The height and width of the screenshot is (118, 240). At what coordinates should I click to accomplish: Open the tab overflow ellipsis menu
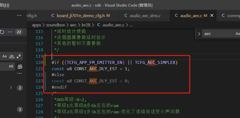[19, 15]
